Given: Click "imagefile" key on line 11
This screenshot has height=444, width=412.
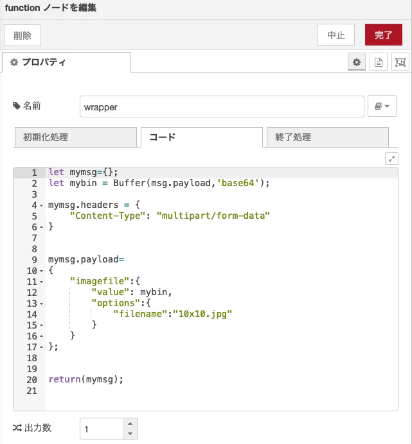Looking at the screenshot, I should [100, 281].
